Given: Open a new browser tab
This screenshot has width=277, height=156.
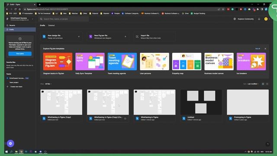Looking at the screenshot, I should (x=39, y=4).
